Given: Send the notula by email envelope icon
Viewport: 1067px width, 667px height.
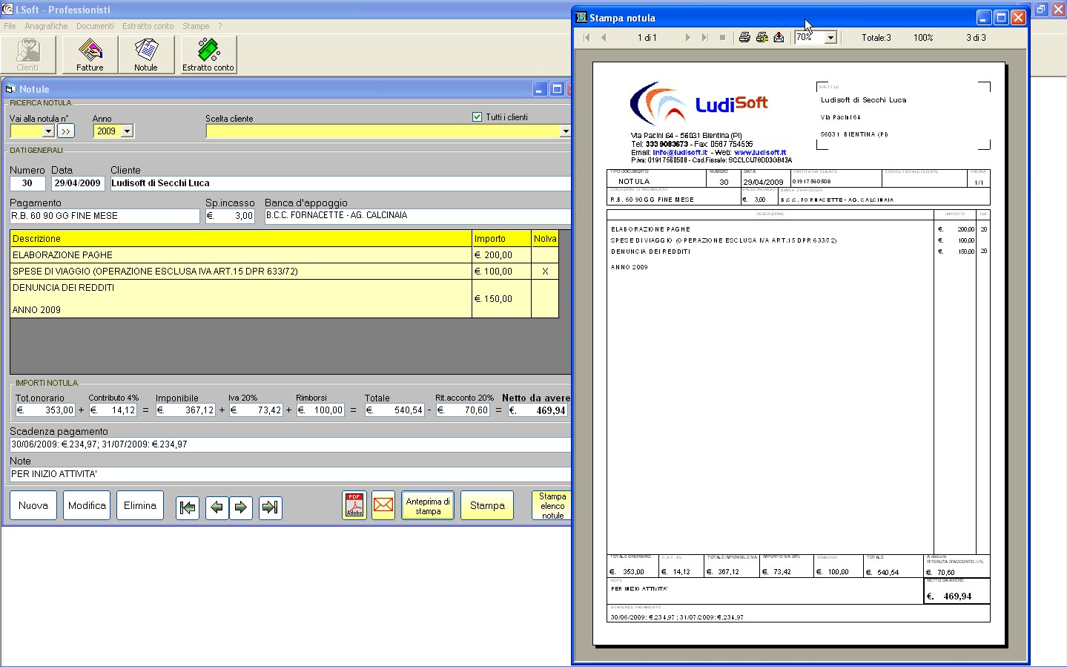Looking at the screenshot, I should coord(383,505).
